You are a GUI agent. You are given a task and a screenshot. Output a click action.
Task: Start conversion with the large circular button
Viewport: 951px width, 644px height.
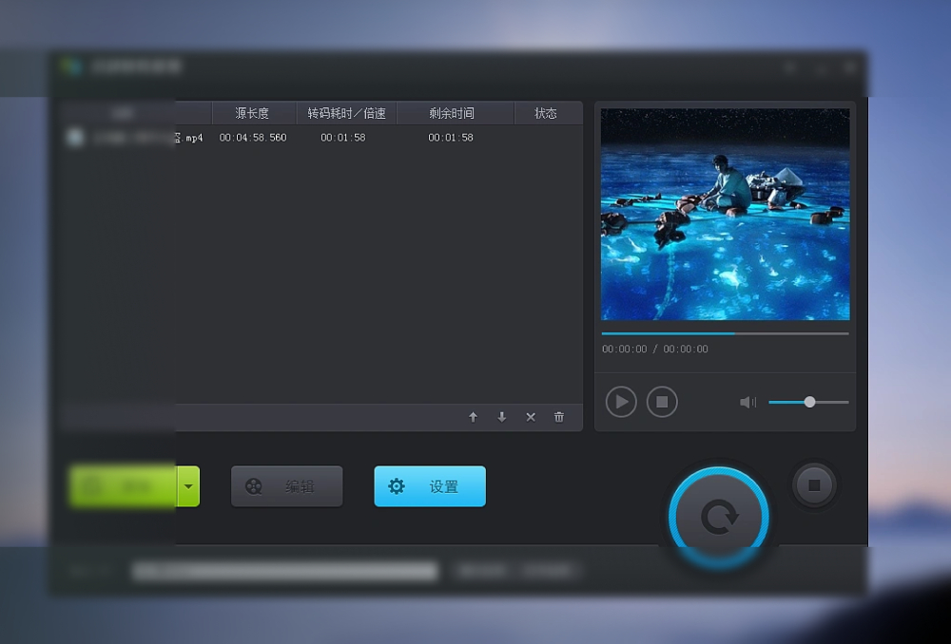click(719, 517)
